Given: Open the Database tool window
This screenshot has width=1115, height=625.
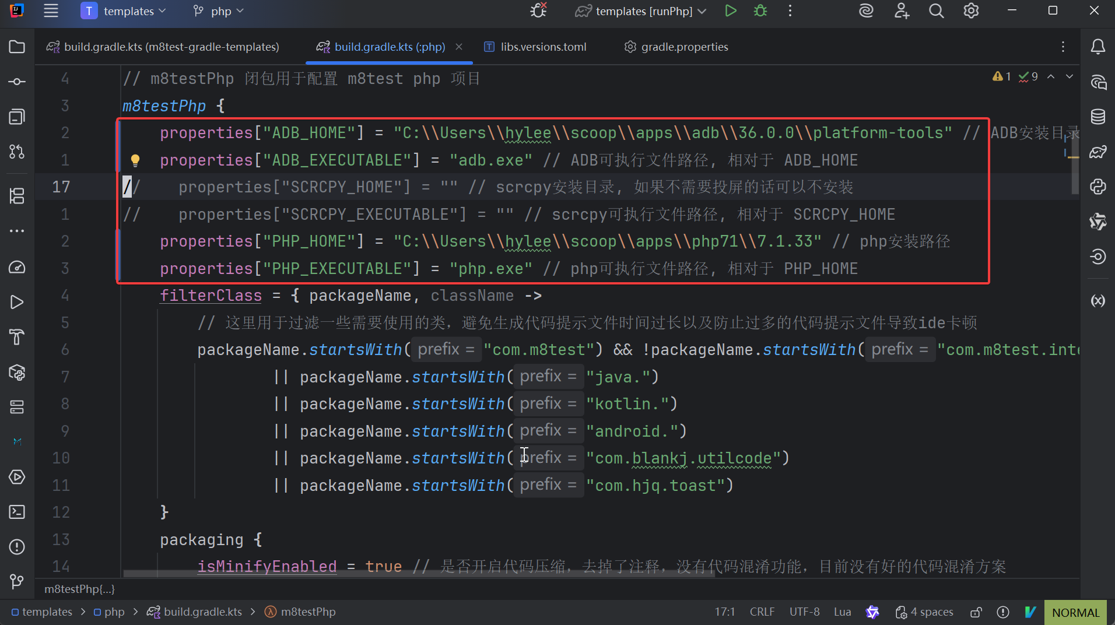Looking at the screenshot, I should click(1098, 117).
